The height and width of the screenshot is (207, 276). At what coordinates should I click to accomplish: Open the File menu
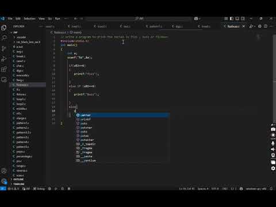(10, 18)
